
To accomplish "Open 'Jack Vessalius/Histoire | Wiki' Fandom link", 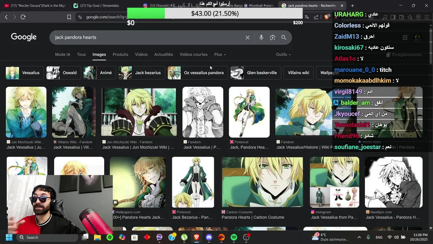I will click(x=305, y=147).
